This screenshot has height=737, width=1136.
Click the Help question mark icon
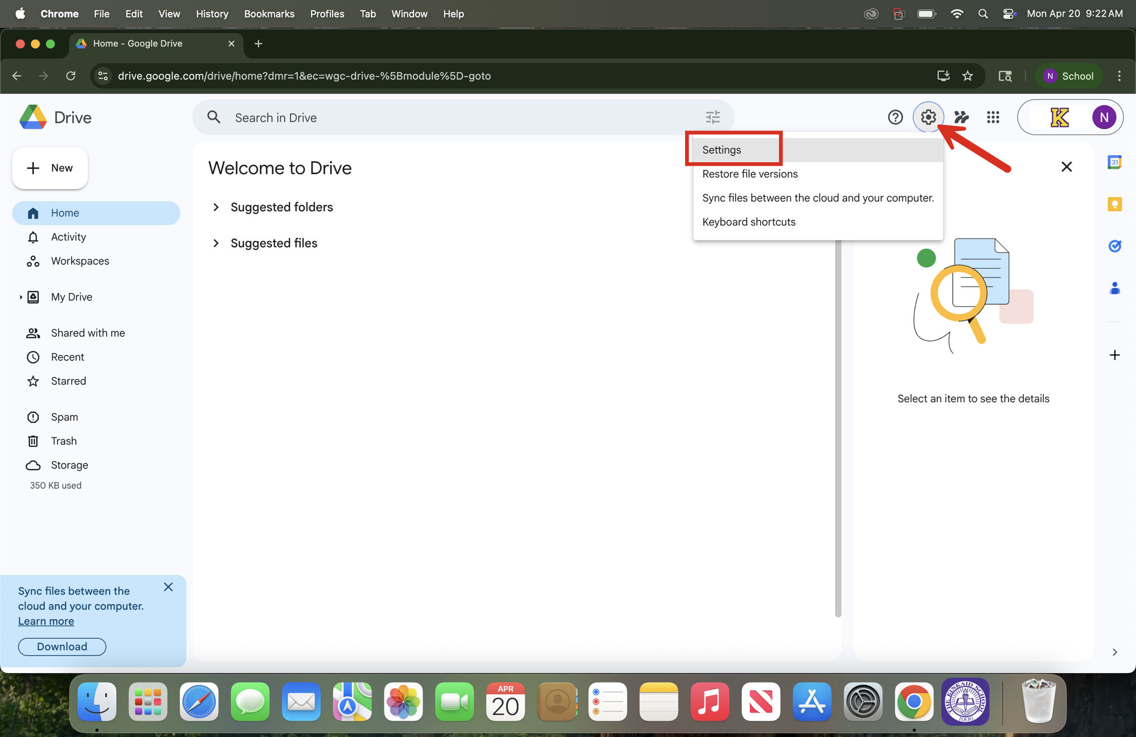(x=895, y=118)
